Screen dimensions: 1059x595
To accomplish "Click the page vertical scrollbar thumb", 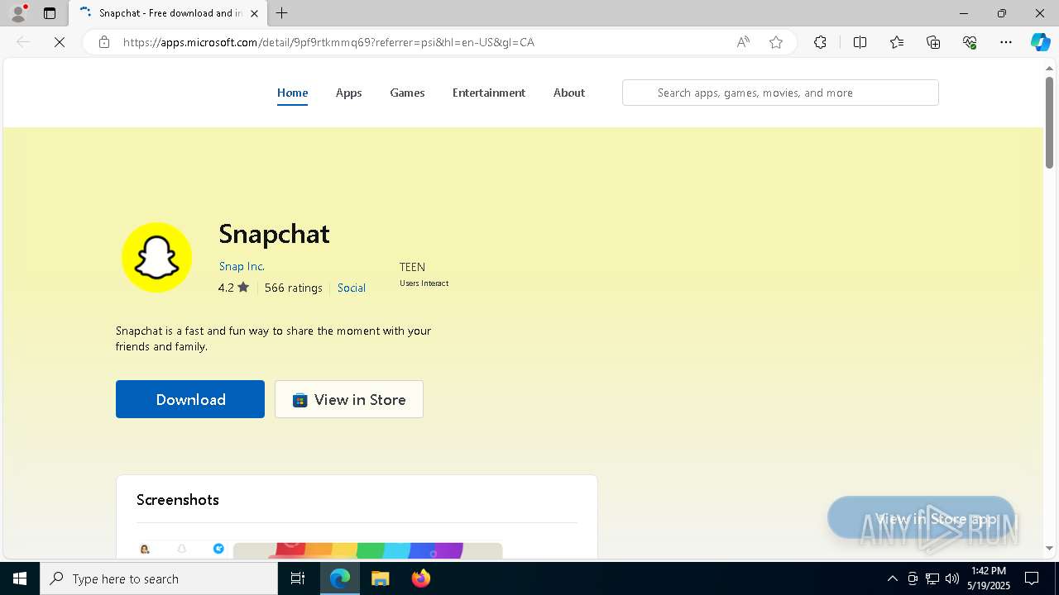I will click(x=1050, y=122).
